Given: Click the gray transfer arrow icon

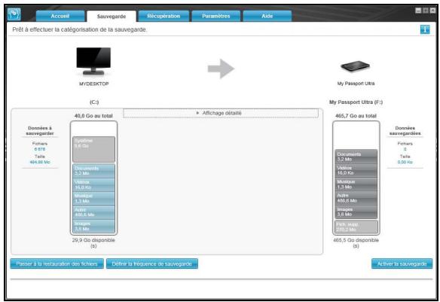Looking at the screenshot, I should tap(221, 69).
